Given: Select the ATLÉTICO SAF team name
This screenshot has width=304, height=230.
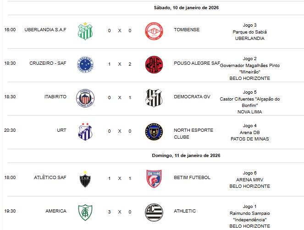Looking at the screenshot, I should (50, 177).
